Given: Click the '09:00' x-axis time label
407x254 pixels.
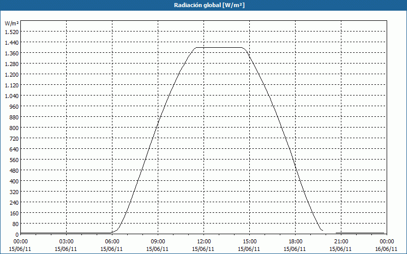Looking at the screenshot, I should 158,242.
